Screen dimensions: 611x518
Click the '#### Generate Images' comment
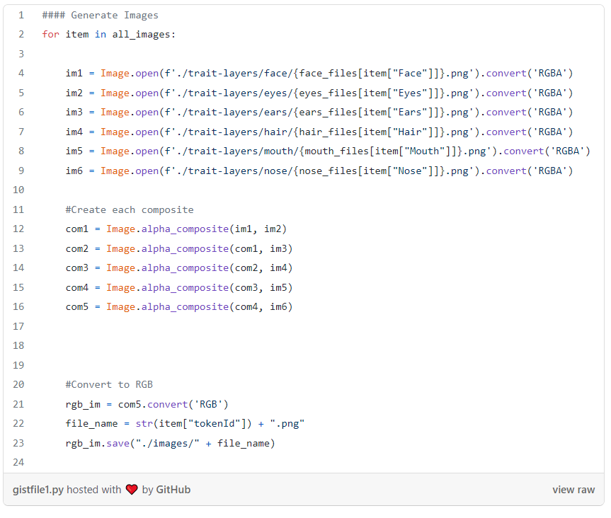pyautogui.click(x=100, y=15)
